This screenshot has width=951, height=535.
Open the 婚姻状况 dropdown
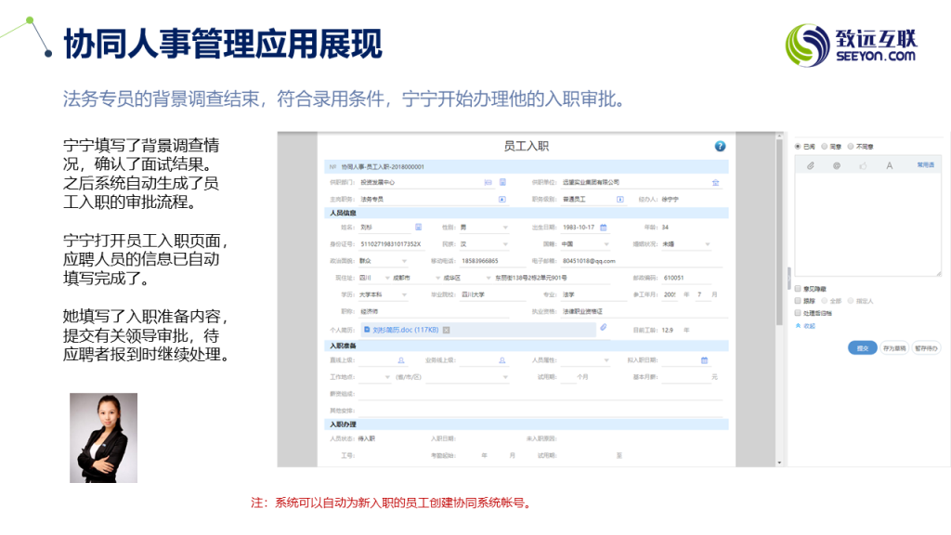click(708, 244)
